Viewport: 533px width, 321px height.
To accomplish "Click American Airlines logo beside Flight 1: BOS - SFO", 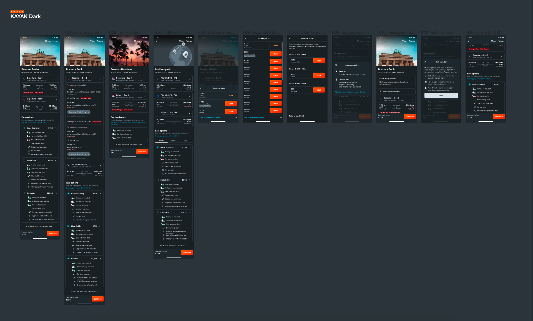I will 157,79.
